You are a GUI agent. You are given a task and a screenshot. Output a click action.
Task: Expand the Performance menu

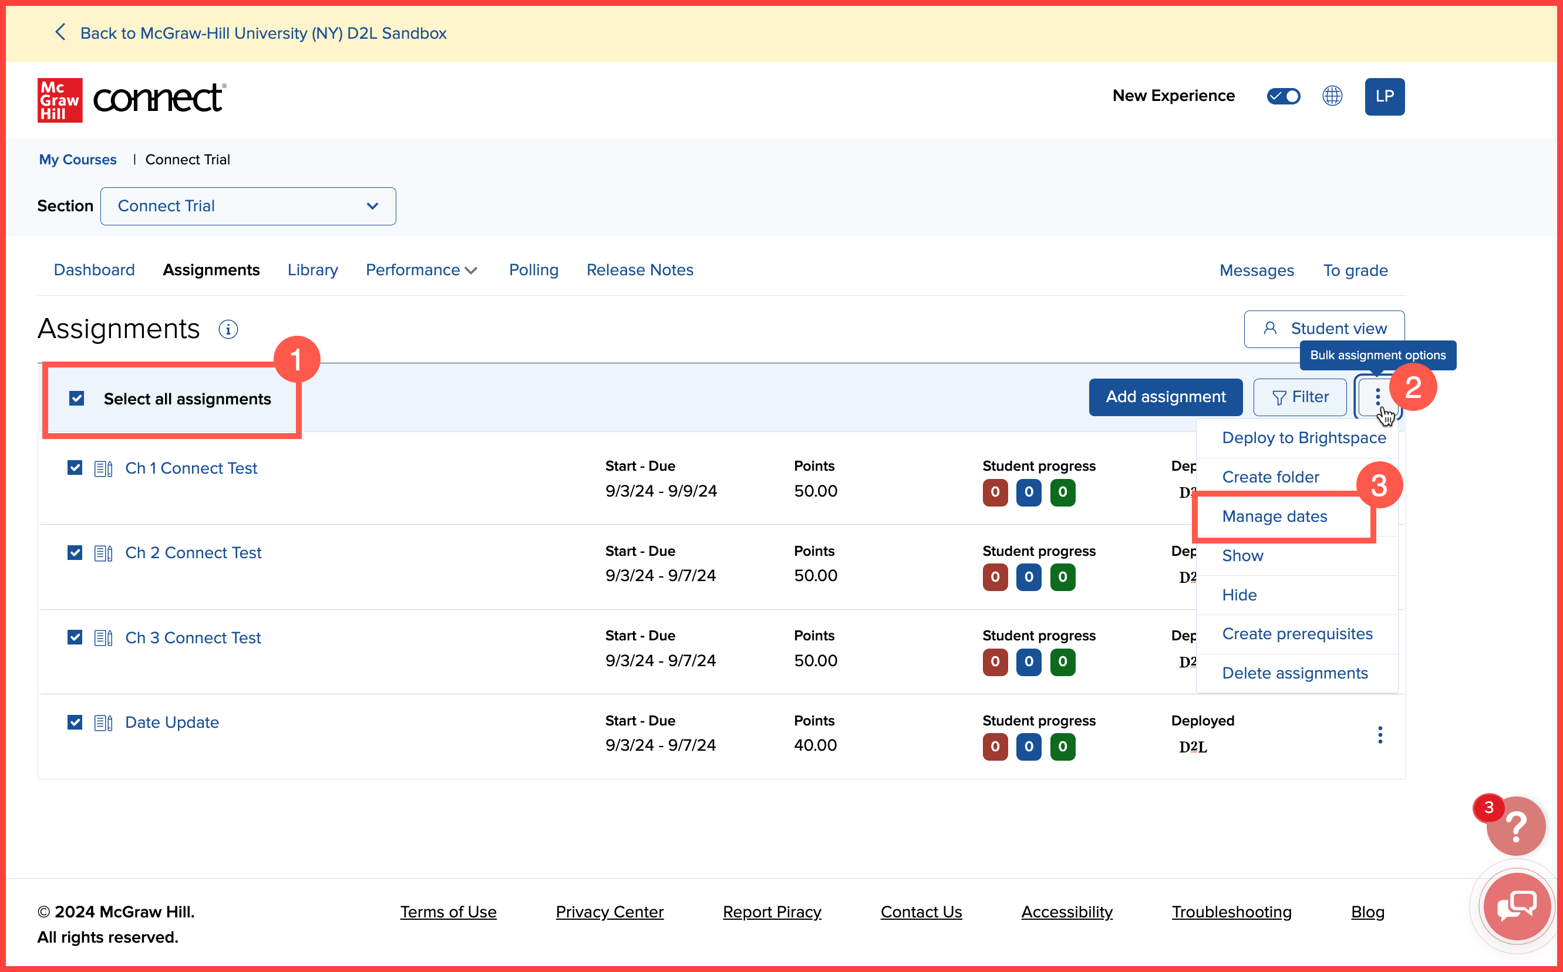421,270
